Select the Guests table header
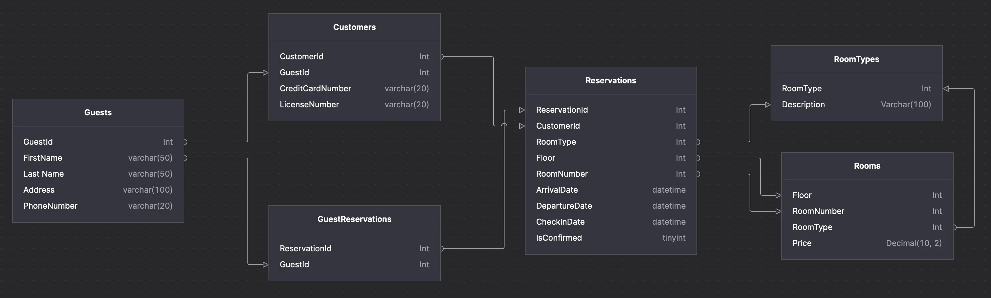 coord(98,113)
